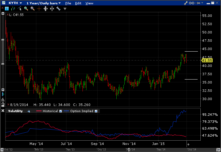Open Volatility study settings wrench
This screenshot has height=152, width=221.
tap(29, 111)
